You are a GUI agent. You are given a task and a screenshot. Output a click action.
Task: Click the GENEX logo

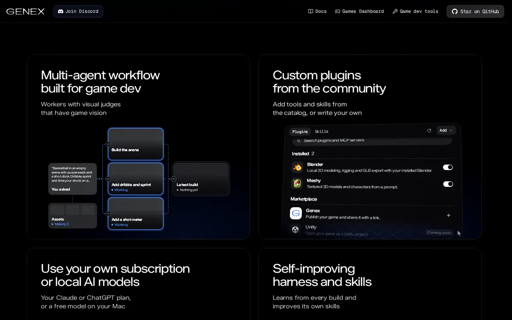click(x=26, y=12)
